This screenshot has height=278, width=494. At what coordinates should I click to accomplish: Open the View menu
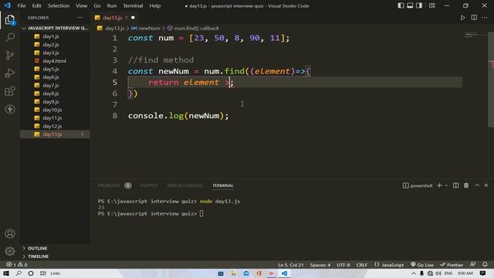click(x=81, y=5)
